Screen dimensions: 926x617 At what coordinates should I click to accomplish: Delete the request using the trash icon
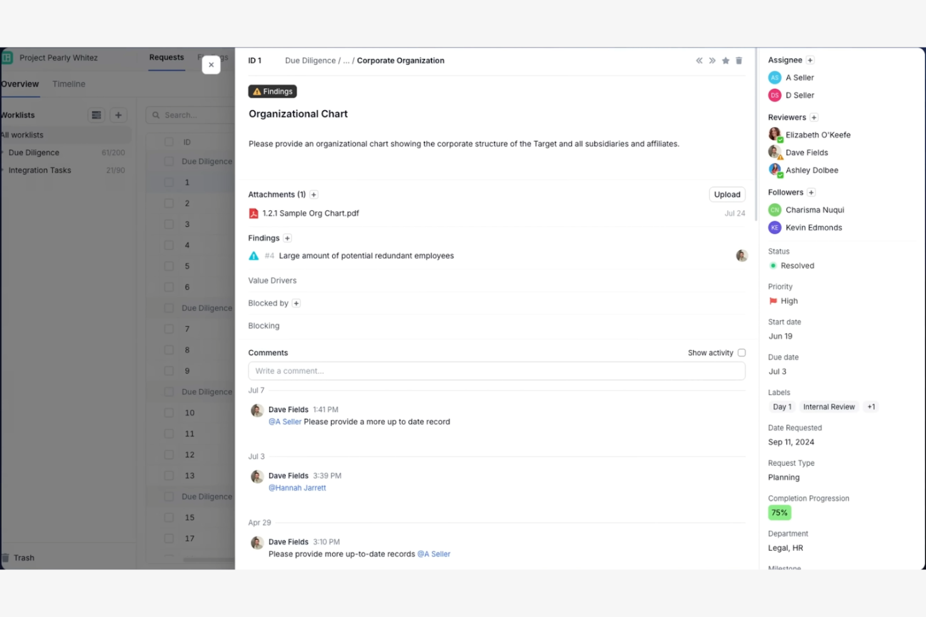point(739,61)
